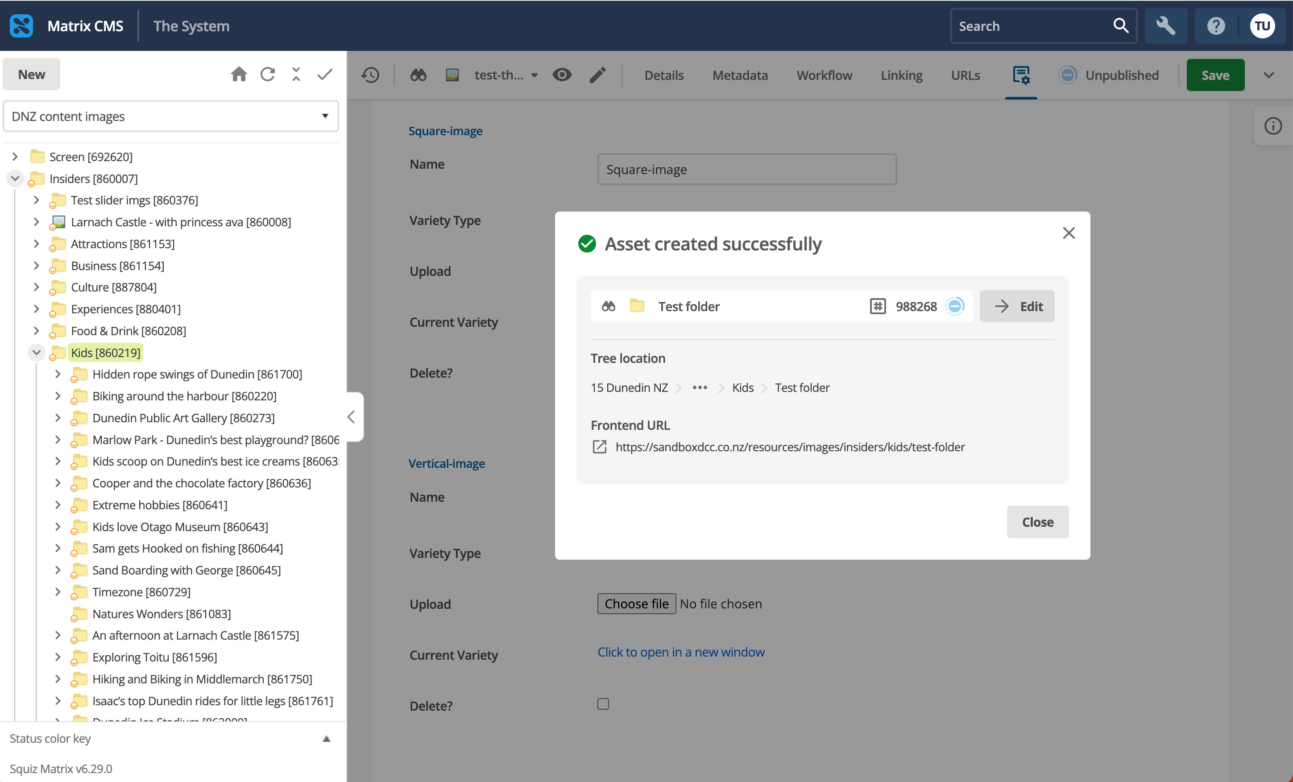Click the image asset type icon in toolbar

pyautogui.click(x=452, y=75)
